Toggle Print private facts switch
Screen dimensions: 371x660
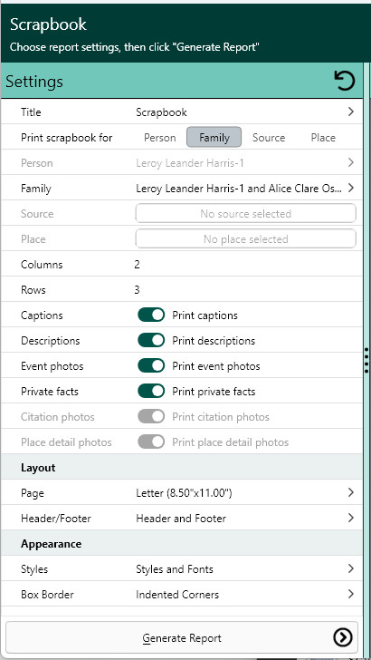[151, 392]
